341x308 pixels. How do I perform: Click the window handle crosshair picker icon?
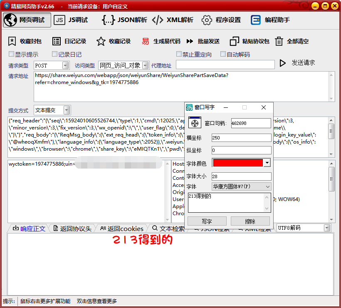coord(195,123)
